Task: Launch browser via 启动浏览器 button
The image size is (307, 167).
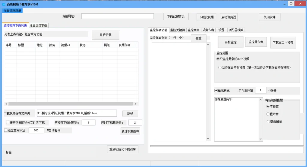Action: coord(229,17)
